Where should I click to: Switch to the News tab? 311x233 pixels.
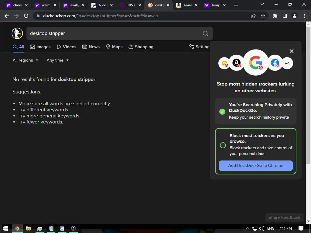91,47
